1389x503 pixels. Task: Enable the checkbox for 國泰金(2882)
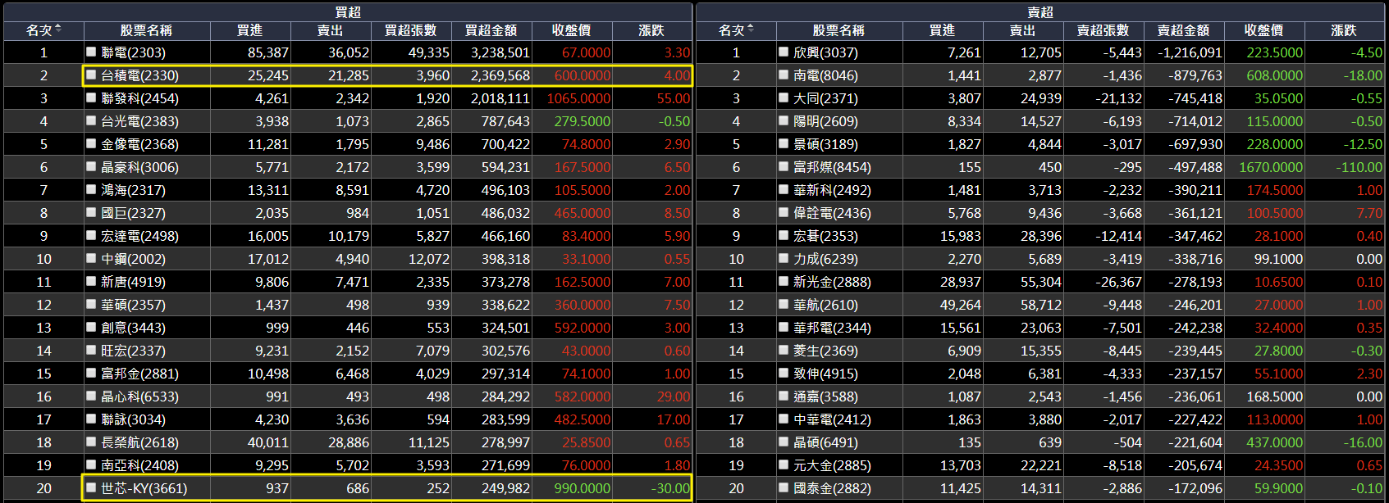pos(784,487)
